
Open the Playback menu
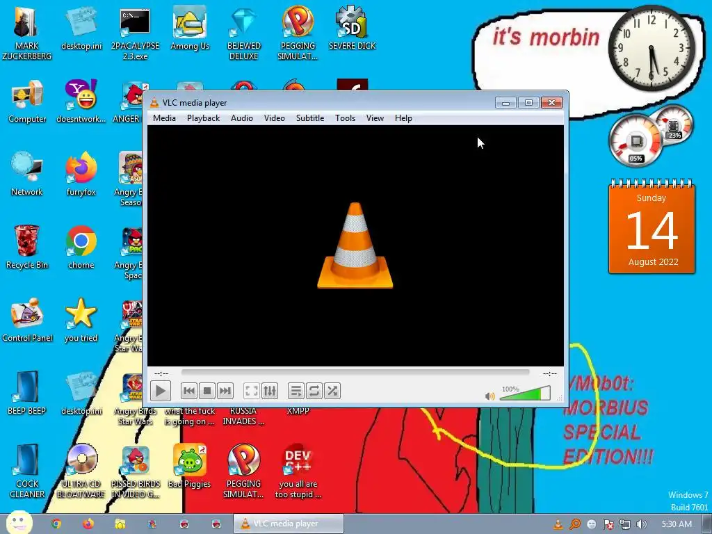[x=203, y=118]
